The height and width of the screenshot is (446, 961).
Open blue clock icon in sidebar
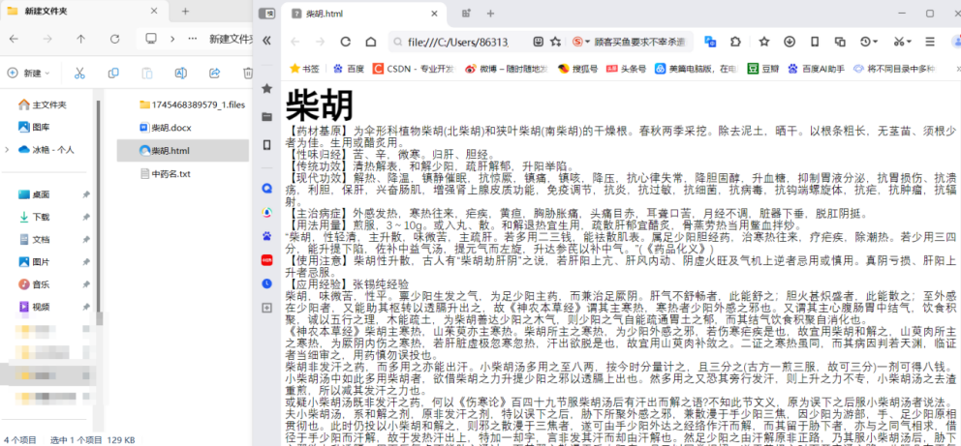tap(266, 283)
